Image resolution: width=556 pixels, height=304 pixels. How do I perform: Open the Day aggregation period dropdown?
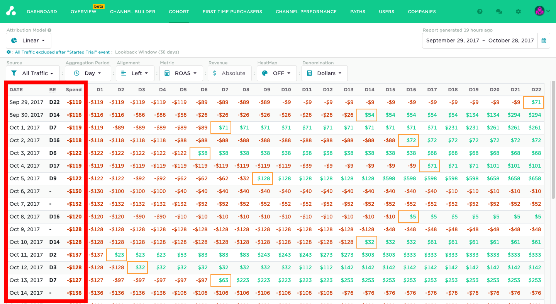tap(88, 73)
